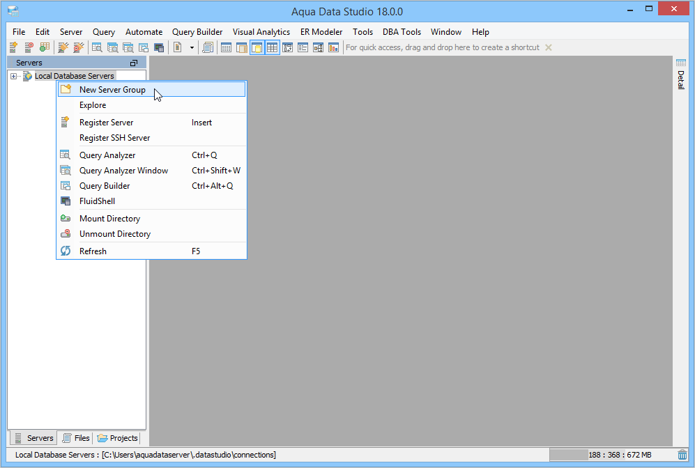Open Query Analyzer from the toolbar
The image size is (695, 468).
click(x=97, y=47)
